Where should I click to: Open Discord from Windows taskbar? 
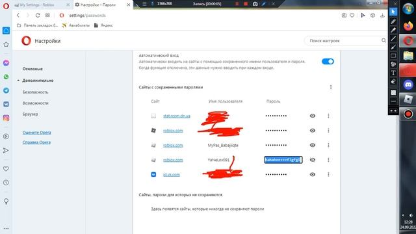[x=408, y=84]
